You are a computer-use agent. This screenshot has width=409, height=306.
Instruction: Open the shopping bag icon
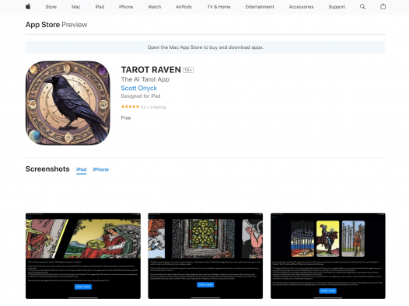click(383, 6)
